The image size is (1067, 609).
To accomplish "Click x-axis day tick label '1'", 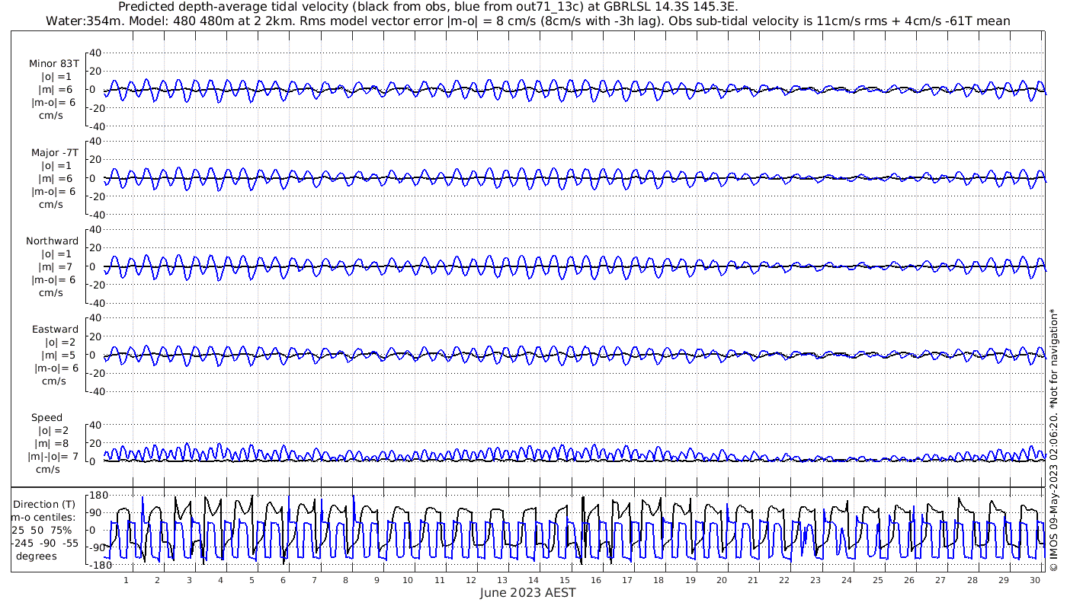I will tap(127, 579).
